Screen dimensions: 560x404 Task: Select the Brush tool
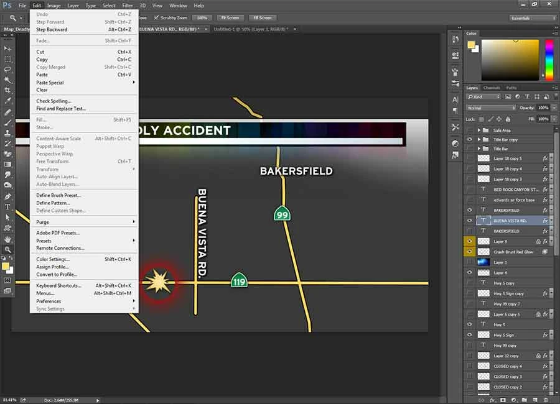pyautogui.click(x=7, y=122)
